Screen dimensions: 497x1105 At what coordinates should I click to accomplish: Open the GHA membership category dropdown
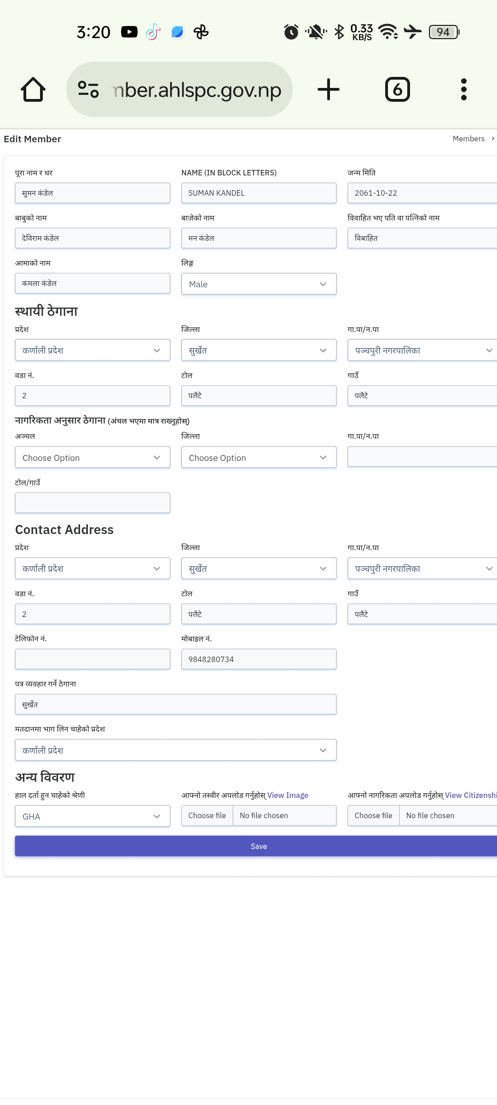pos(92,816)
